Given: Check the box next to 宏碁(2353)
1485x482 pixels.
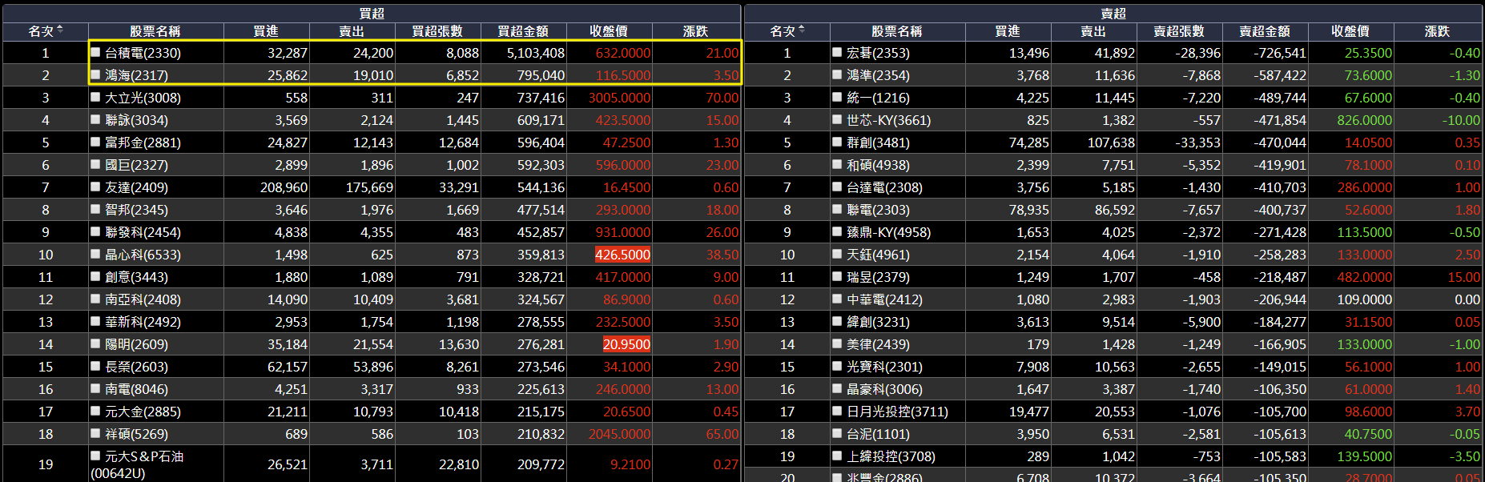Looking at the screenshot, I should [x=837, y=52].
